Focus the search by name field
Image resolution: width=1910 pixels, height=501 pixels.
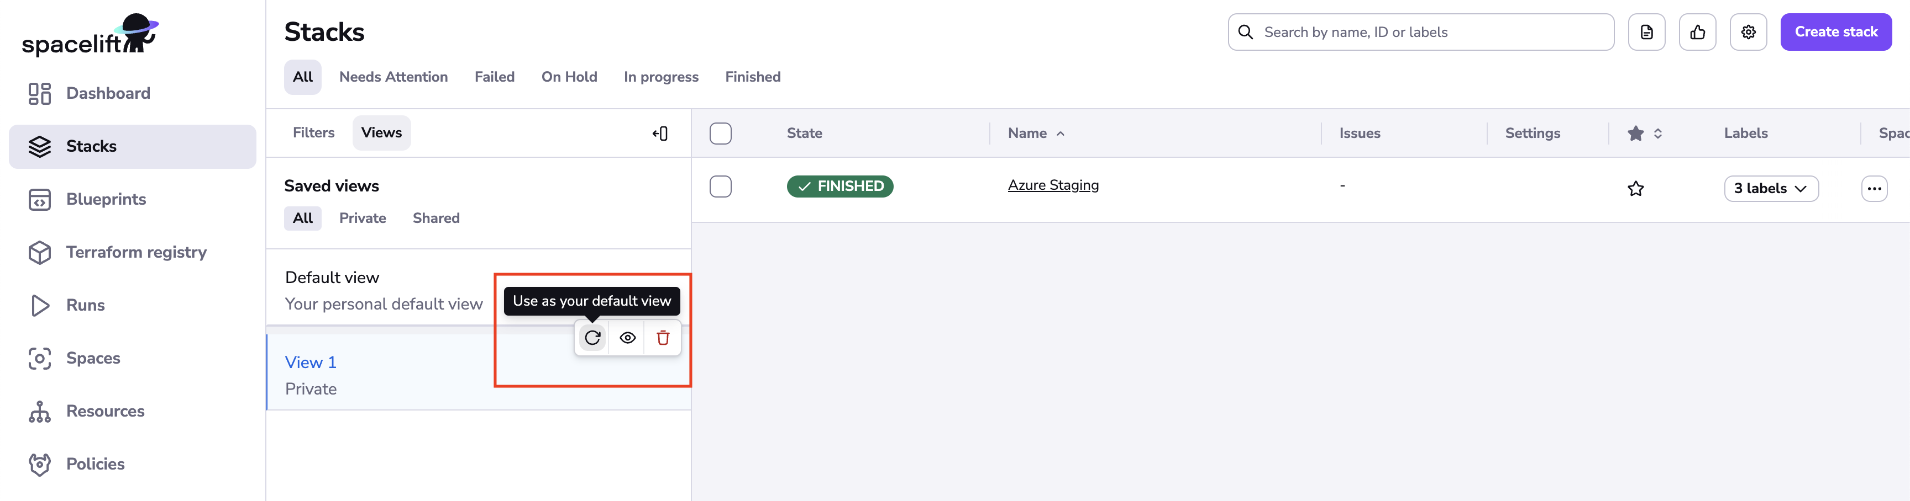click(1431, 32)
